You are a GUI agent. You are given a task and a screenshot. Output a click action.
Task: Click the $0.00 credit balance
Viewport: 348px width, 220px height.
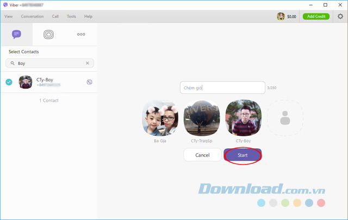point(291,17)
